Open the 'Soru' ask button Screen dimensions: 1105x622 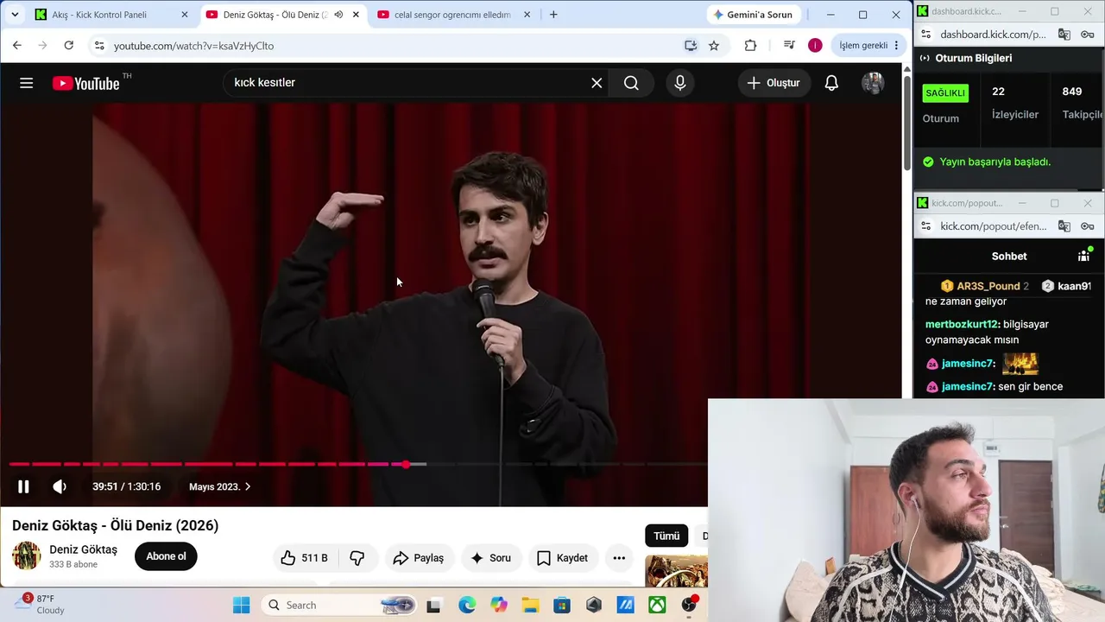point(490,558)
